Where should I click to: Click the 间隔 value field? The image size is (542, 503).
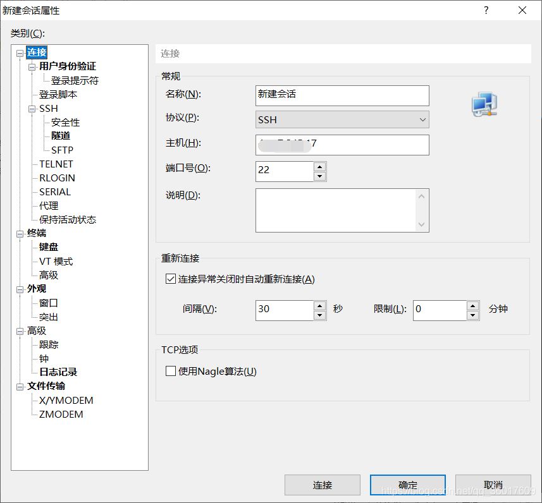click(x=285, y=310)
